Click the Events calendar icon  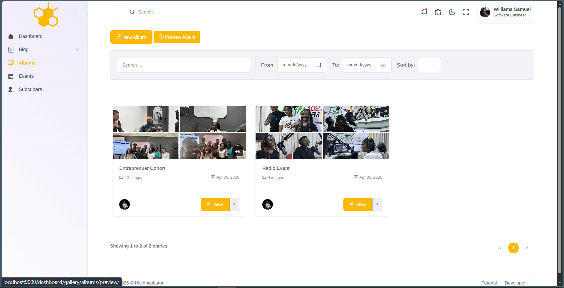(x=11, y=76)
